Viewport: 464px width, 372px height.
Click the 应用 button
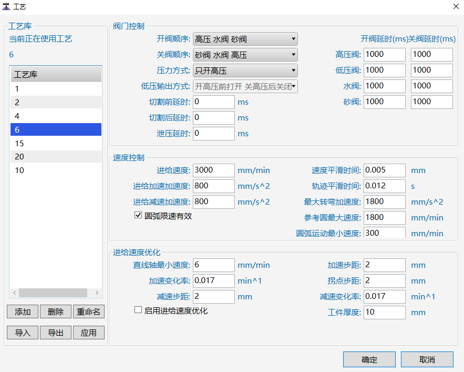[x=88, y=333]
